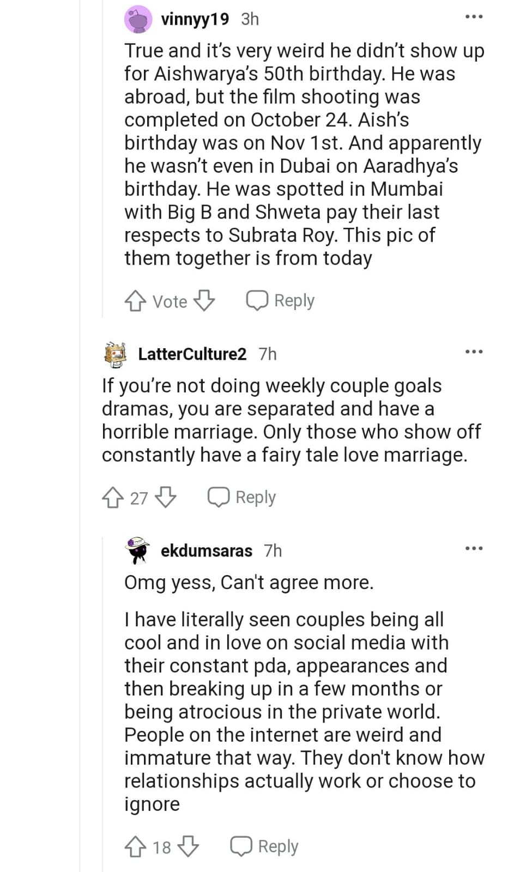Tap the speech bubble icon under vinnyy19

click(257, 301)
